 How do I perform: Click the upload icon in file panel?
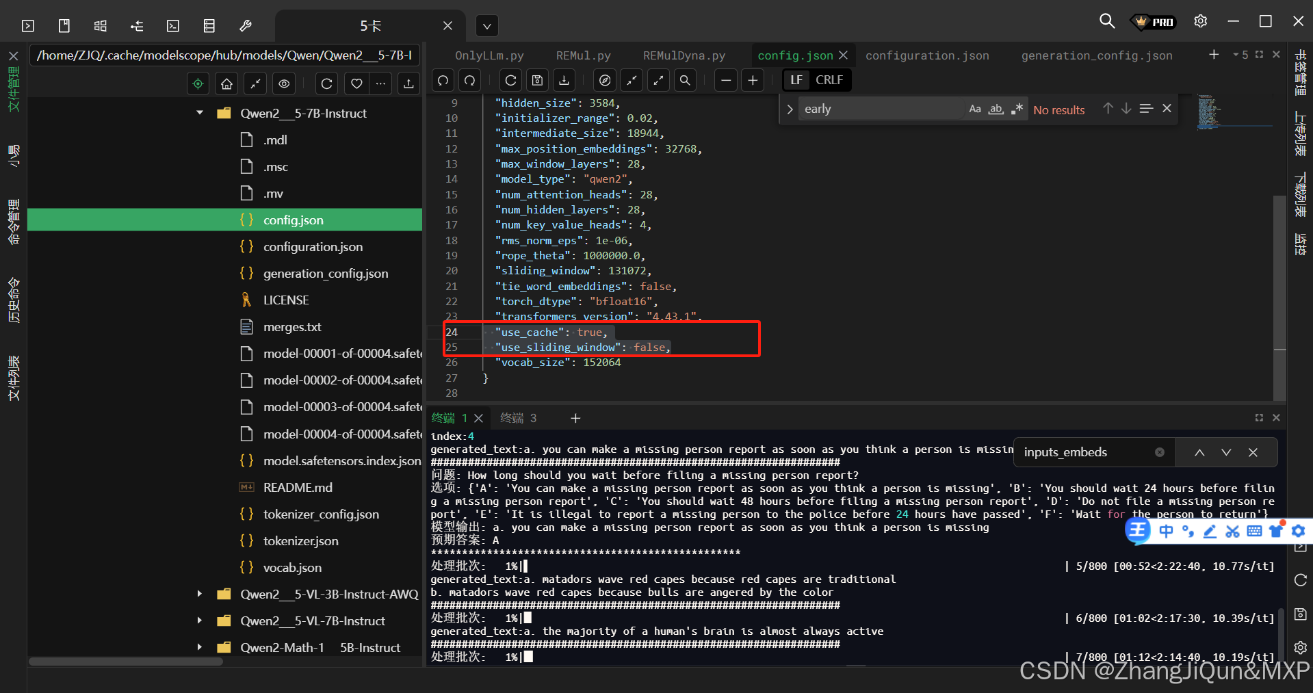pyautogui.click(x=408, y=83)
